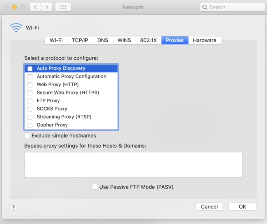This screenshot has width=267, height=224.
Task: Click the forward navigation arrow
Action: pyautogui.click(x=47, y=7)
